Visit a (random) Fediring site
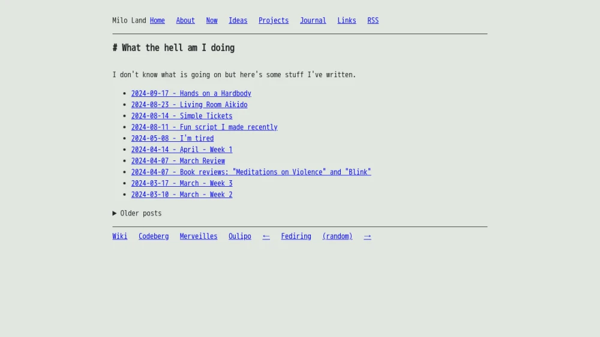This screenshot has width=600, height=337. pos(337,236)
